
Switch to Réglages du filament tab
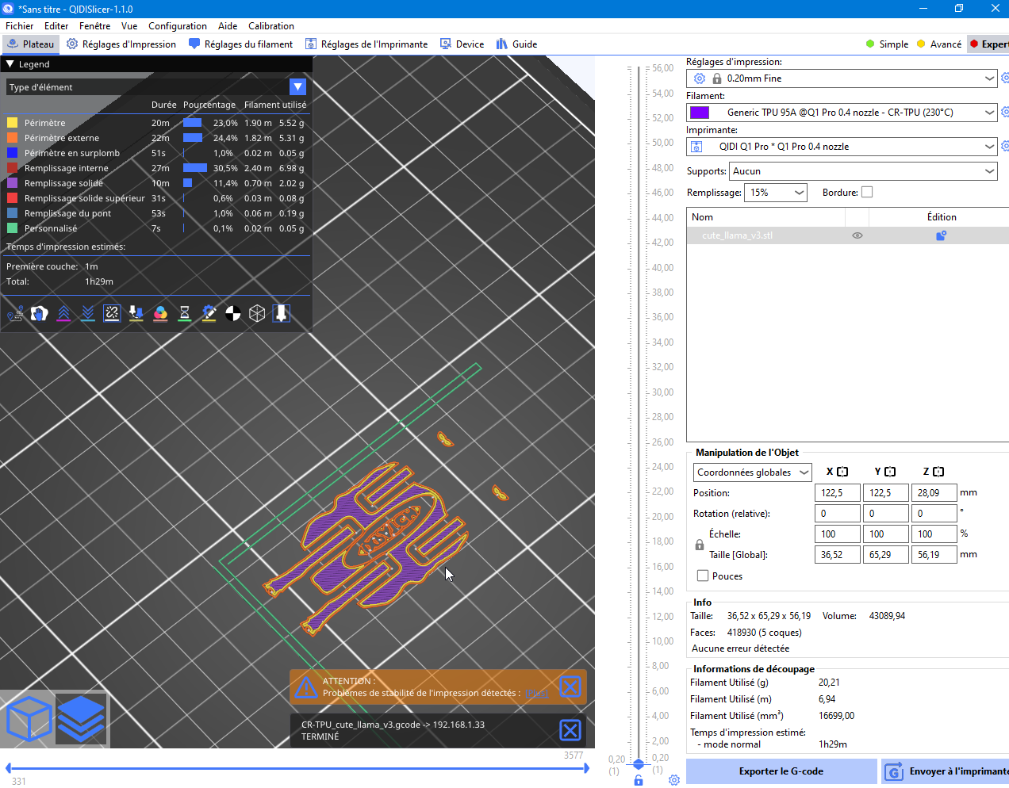[x=240, y=44]
